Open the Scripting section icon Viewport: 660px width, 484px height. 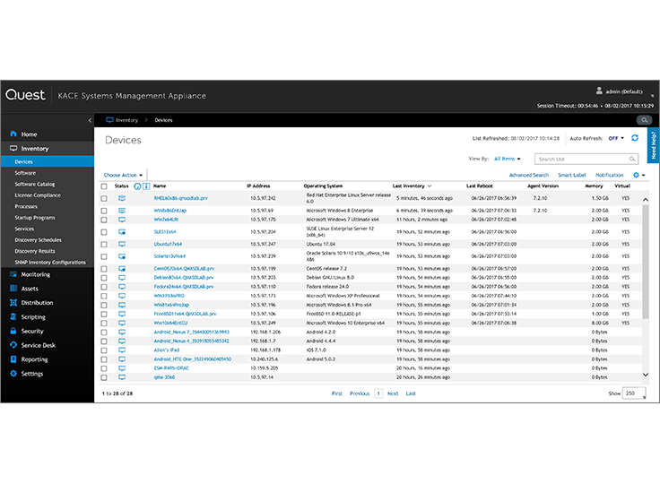(x=13, y=317)
